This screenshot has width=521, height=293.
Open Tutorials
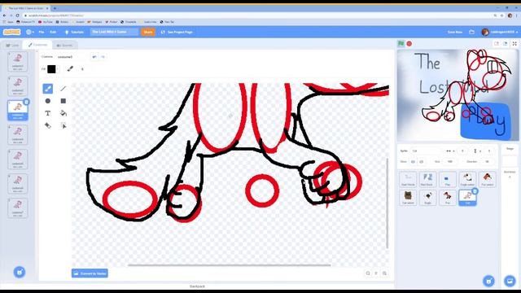click(74, 32)
